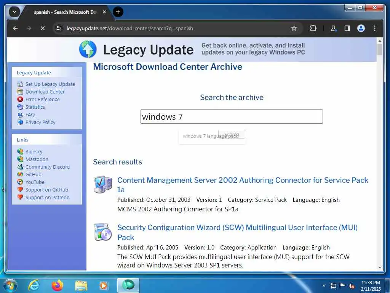
Task: Open the Extensions puzzle icon
Action: (x=313, y=28)
